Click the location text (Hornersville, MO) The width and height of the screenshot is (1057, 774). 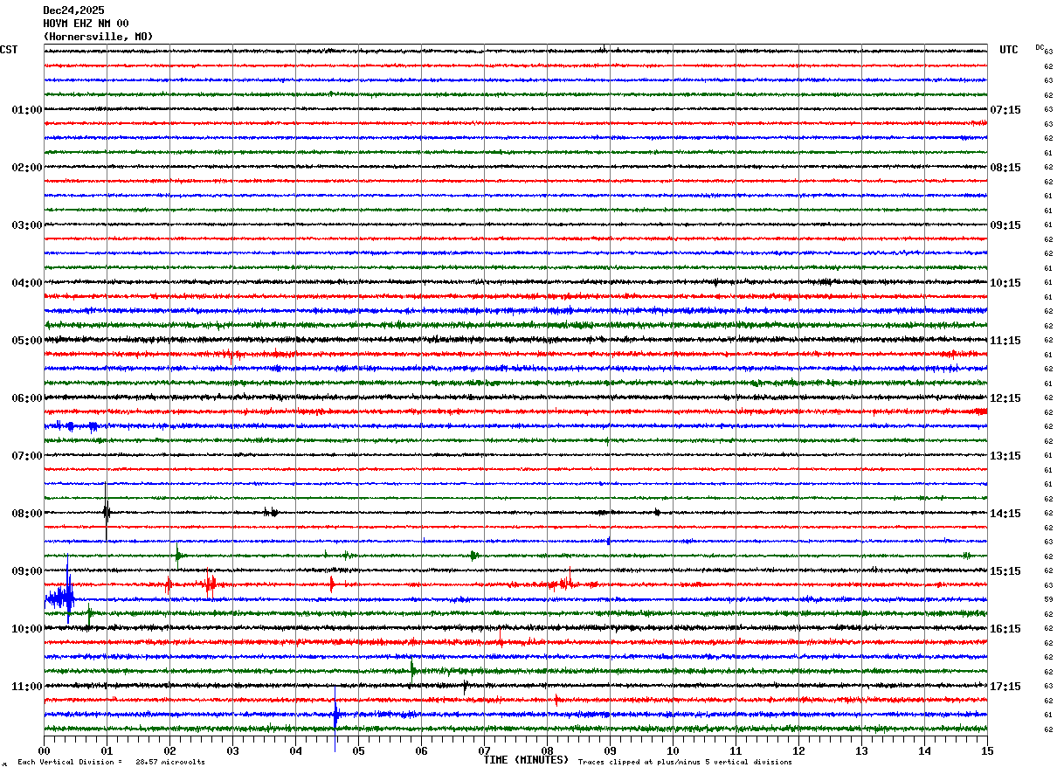click(x=98, y=37)
